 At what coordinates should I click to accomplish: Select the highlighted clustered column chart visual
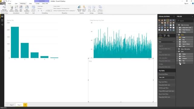168,20
